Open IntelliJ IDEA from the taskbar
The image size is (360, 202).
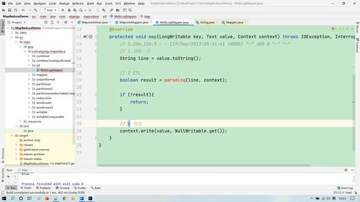click(x=90, y=198)
